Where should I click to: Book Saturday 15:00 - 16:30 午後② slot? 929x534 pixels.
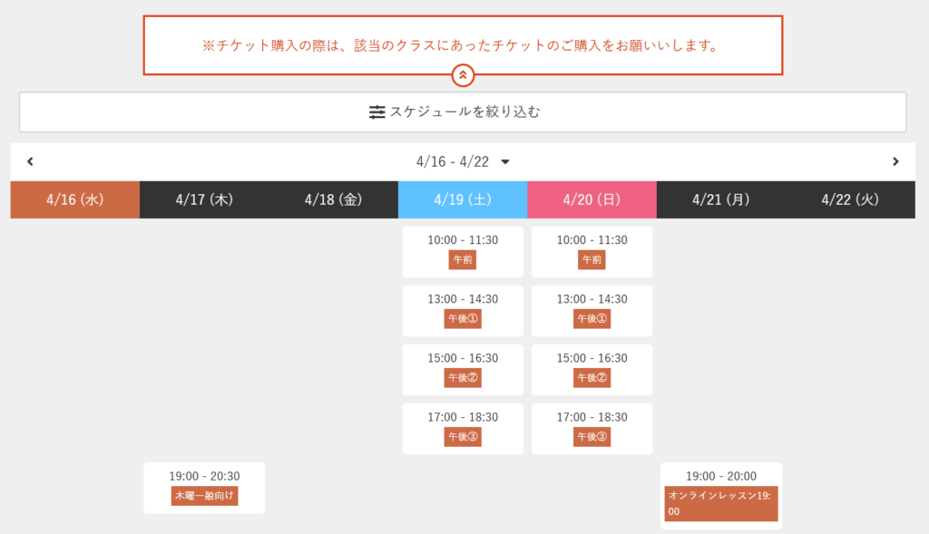click(463, 369)
